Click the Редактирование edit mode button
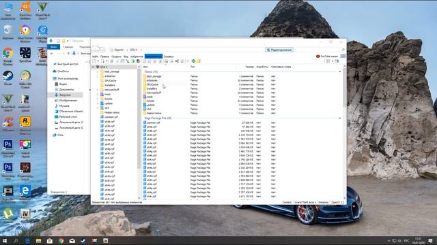The height and width of the screenshot is (245, 437). point(279,50)
